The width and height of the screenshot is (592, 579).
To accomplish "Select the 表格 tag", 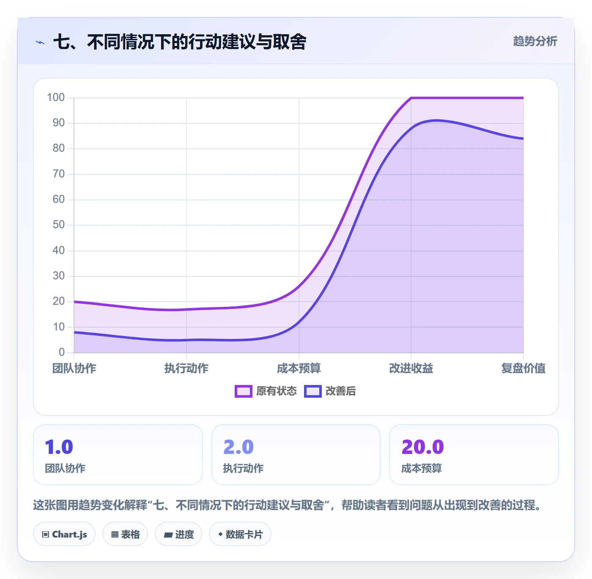I will point(125,534).
